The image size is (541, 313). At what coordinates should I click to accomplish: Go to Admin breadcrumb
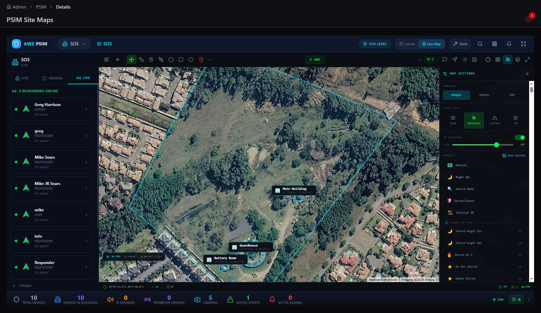tap(16, 7)
